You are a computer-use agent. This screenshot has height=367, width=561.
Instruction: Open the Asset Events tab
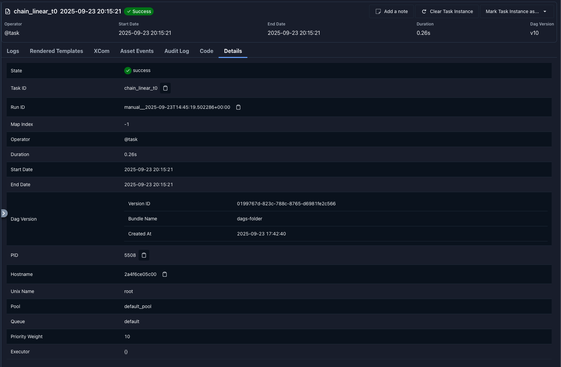137,51
